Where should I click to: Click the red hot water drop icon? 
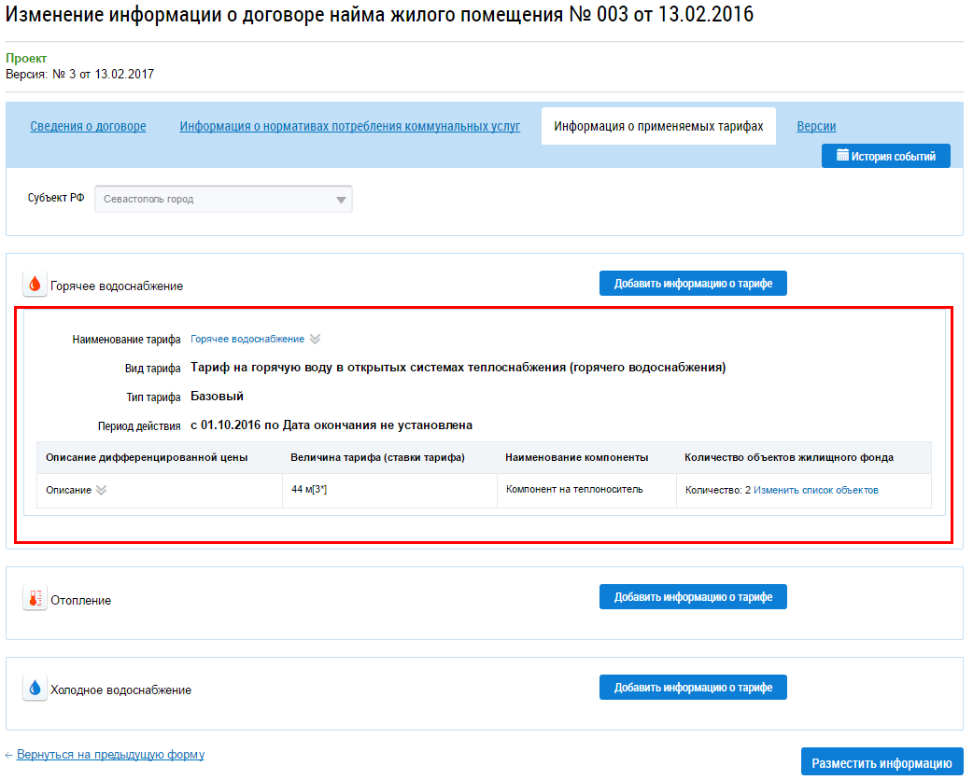pyautogui.click(x=35, y=285)
